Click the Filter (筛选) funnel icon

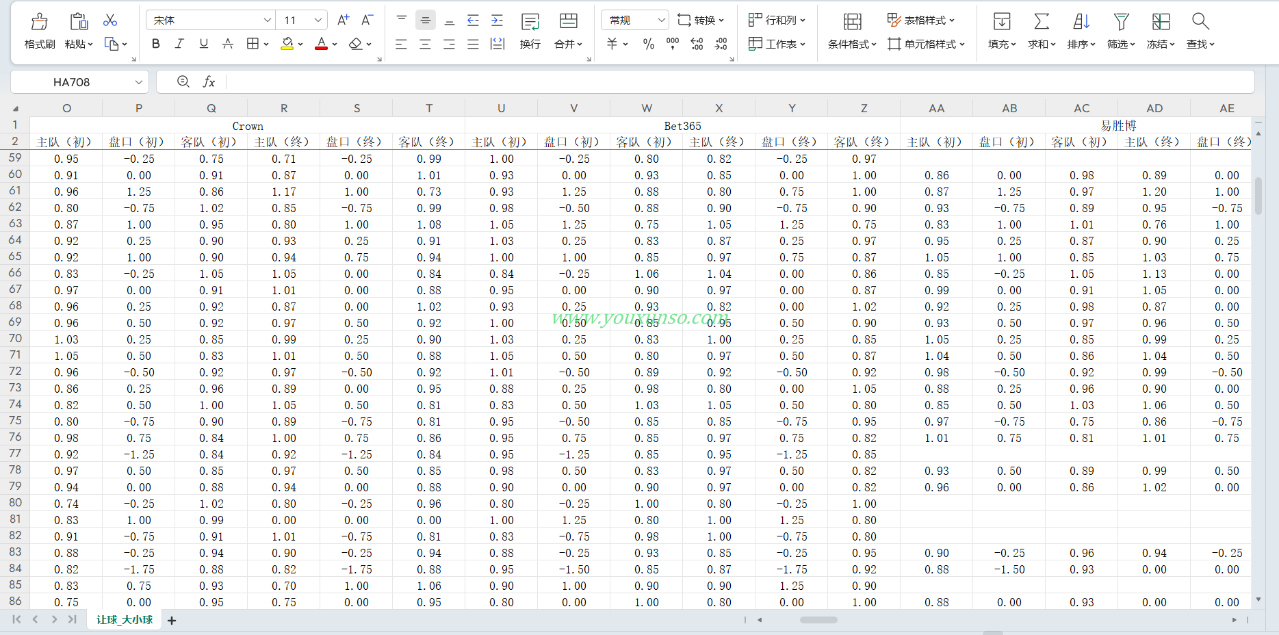(x=1120, y=23)
